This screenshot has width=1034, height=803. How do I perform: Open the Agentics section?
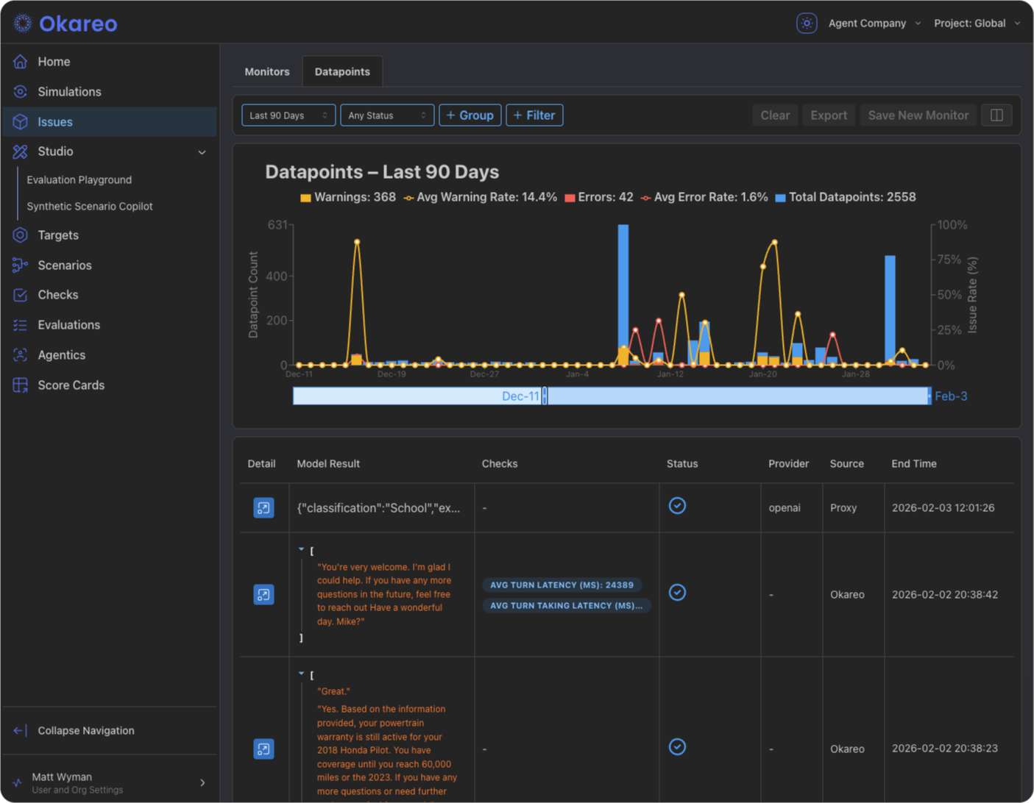click(x=62, y=354)
